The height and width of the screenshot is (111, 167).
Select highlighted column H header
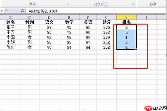[126, 17]
